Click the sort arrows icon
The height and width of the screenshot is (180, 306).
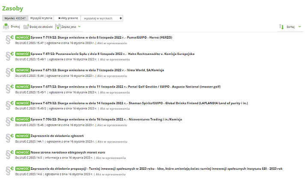(281, 27)
